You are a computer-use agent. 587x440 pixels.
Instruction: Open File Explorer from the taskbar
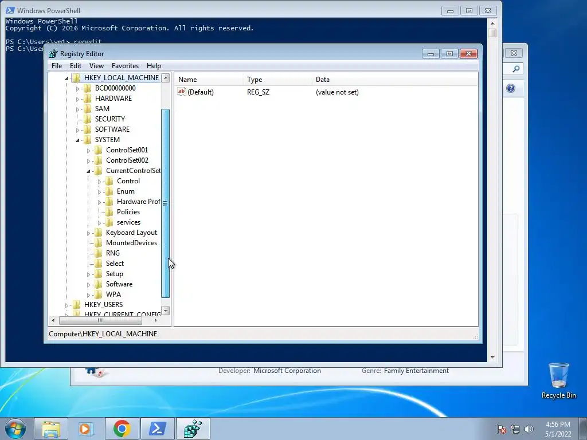point(51,429)
